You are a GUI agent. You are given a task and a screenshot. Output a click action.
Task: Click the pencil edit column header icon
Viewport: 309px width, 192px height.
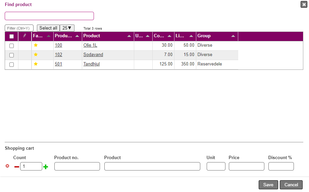[x=24, y=36]
